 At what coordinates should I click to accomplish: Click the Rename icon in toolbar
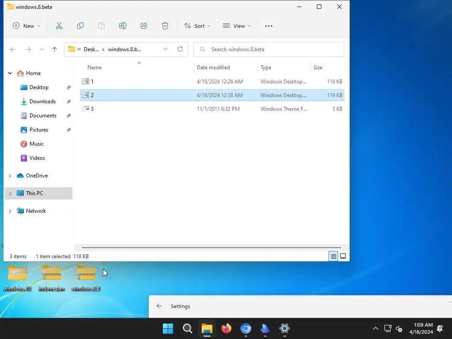(123, 26)
